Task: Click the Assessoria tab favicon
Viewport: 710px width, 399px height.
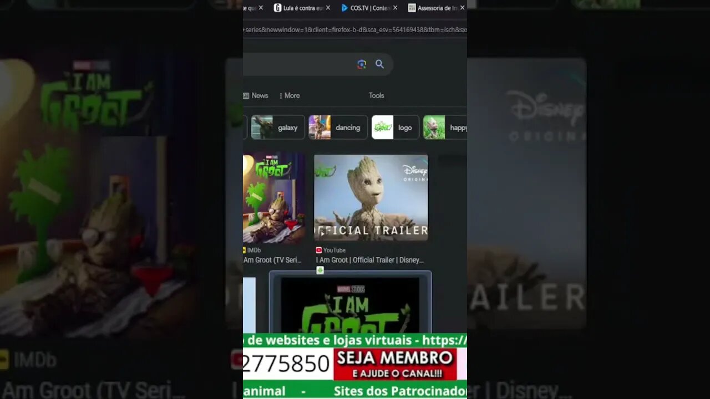Action: click(412, 8)
